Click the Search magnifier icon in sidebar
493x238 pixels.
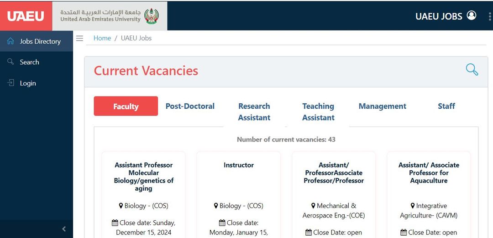click(10, 61)
